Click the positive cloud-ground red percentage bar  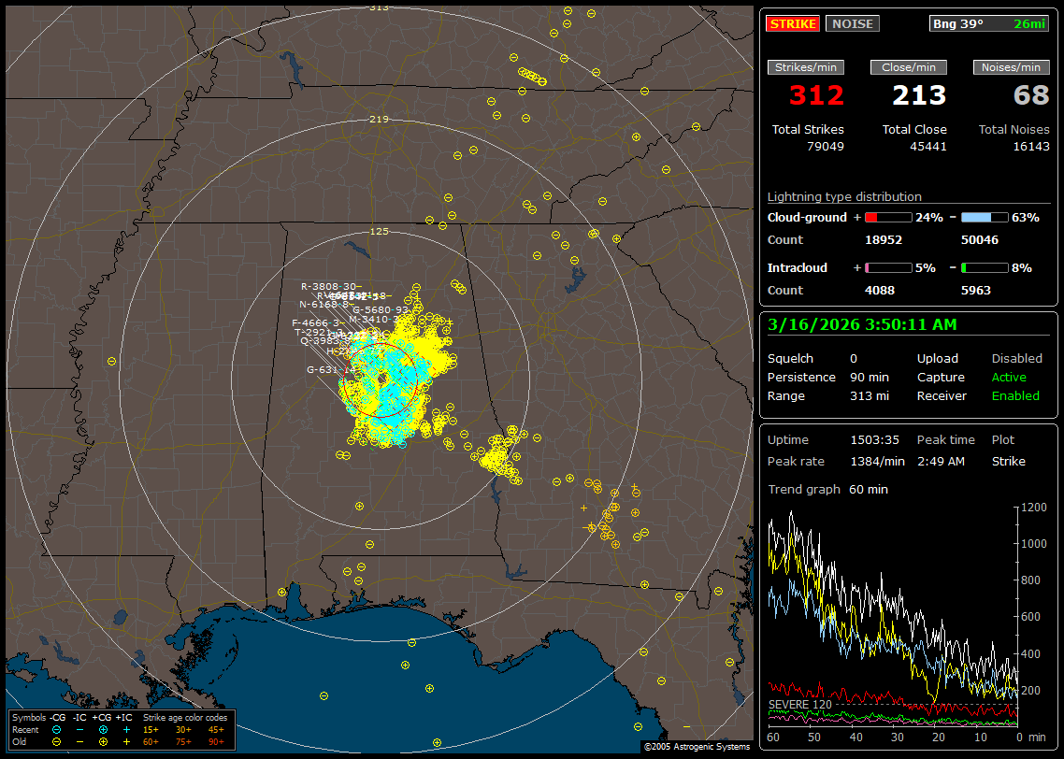[x=886, y=217]
